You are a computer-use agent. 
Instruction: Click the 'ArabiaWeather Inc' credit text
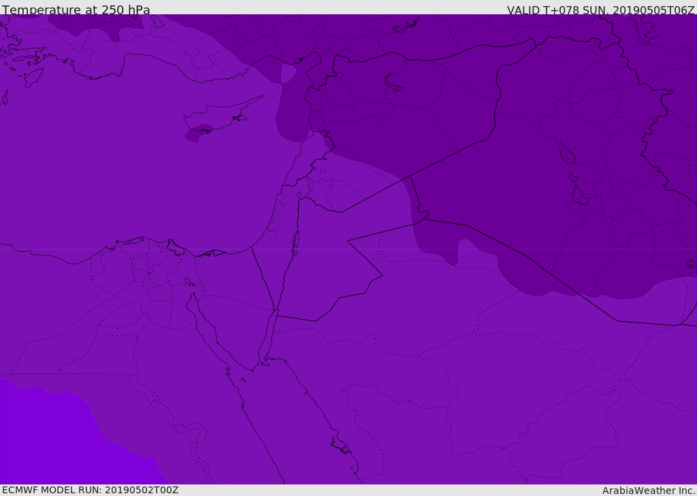coord(649,491)
